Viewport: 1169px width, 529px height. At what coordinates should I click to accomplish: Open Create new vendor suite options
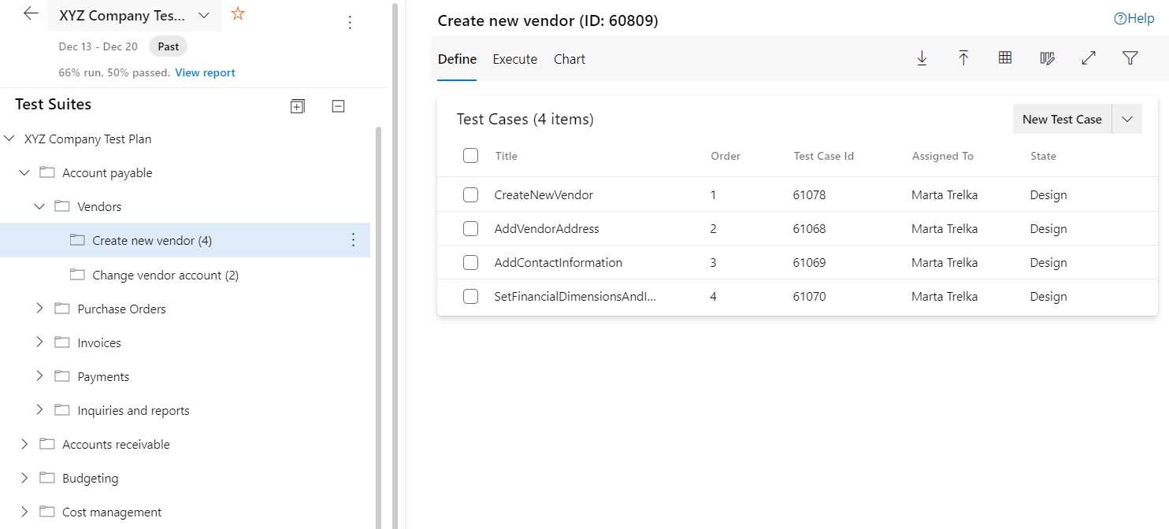click(353, 240)
